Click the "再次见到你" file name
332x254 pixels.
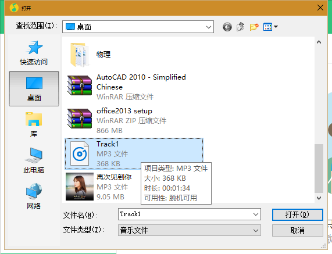[114, 177]
